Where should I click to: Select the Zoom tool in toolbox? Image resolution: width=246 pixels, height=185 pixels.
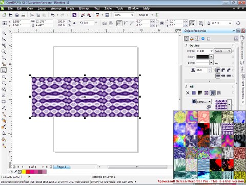[4, 51]
